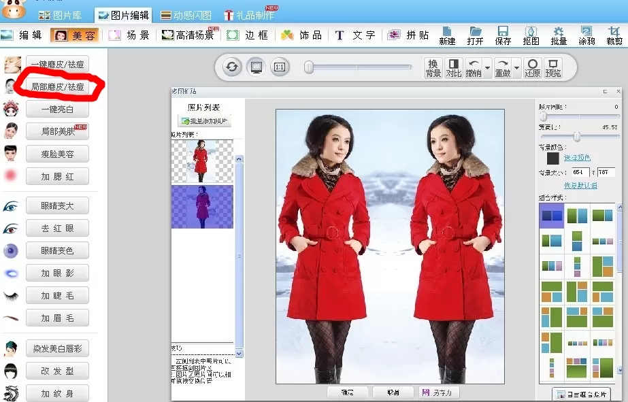Click the 瘦脸美容 button

(58, 154)
